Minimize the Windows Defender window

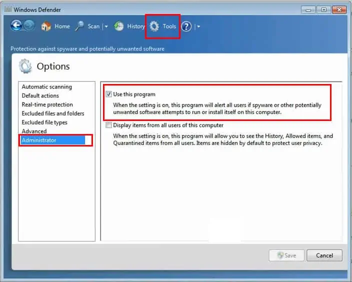pos(308,10)
